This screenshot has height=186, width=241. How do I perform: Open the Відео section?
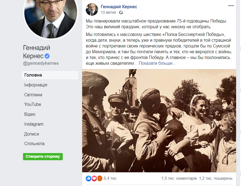coord(30,114)
